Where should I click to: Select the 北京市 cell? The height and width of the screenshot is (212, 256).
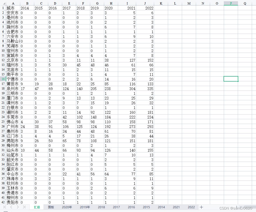13,60
